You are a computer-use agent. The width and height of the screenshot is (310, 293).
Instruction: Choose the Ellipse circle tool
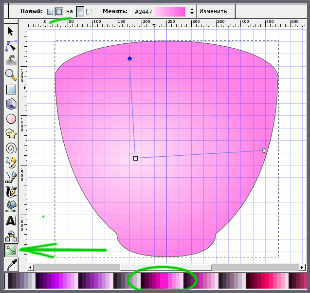tap(11, 119)
